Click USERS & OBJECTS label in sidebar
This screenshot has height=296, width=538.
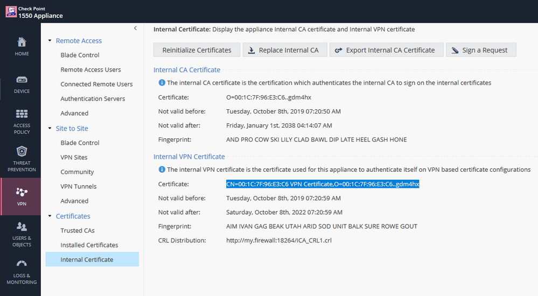pos(22,241)
